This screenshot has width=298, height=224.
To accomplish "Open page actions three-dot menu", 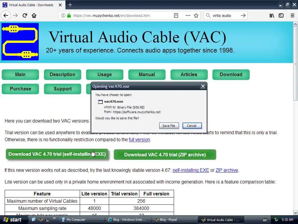I will point(188,16).
